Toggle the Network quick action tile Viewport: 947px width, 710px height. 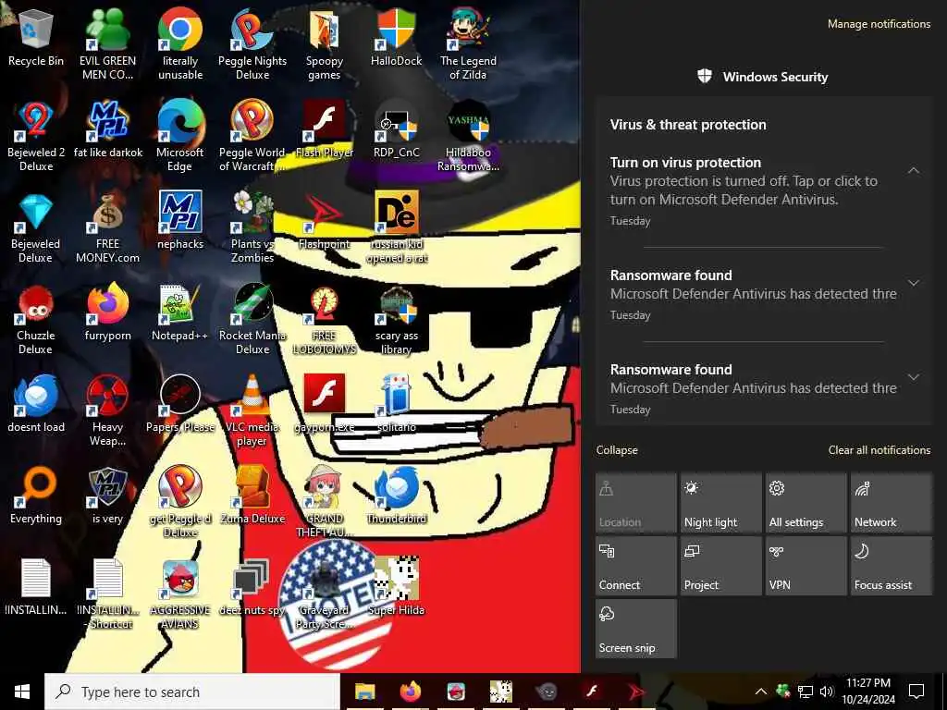coord(891,502)
